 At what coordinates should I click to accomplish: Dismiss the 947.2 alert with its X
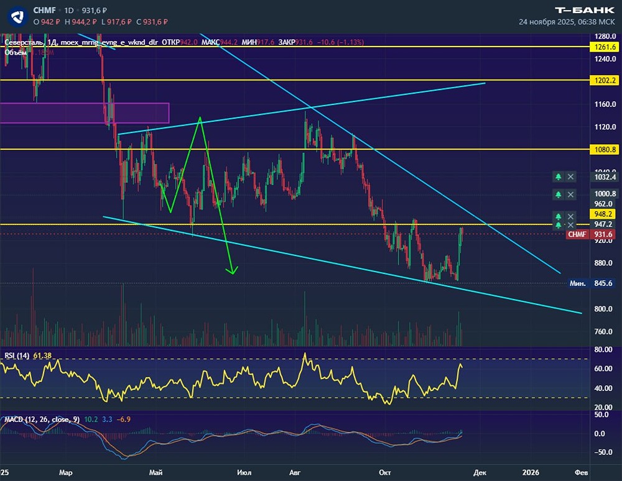click(x=570, y=225)
